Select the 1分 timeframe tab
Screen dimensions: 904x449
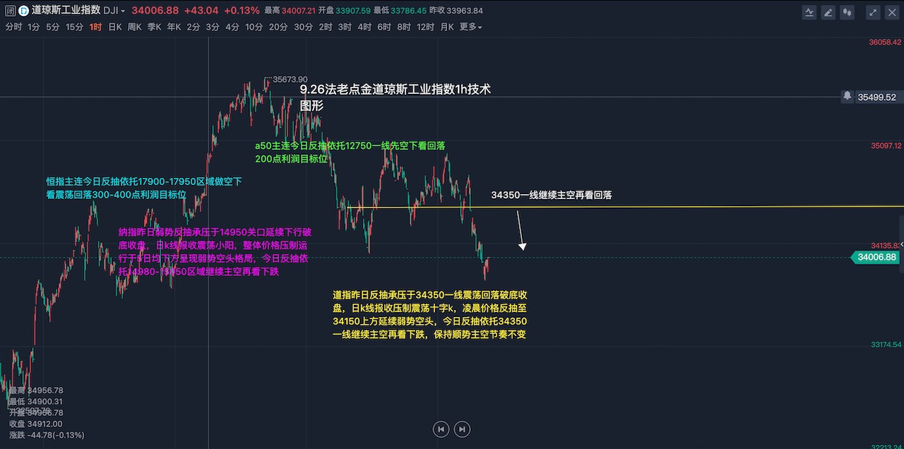34,27
